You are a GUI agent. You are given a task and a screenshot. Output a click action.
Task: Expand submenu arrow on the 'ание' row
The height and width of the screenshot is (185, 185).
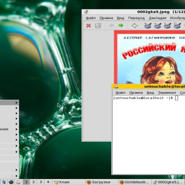(17, 129)
